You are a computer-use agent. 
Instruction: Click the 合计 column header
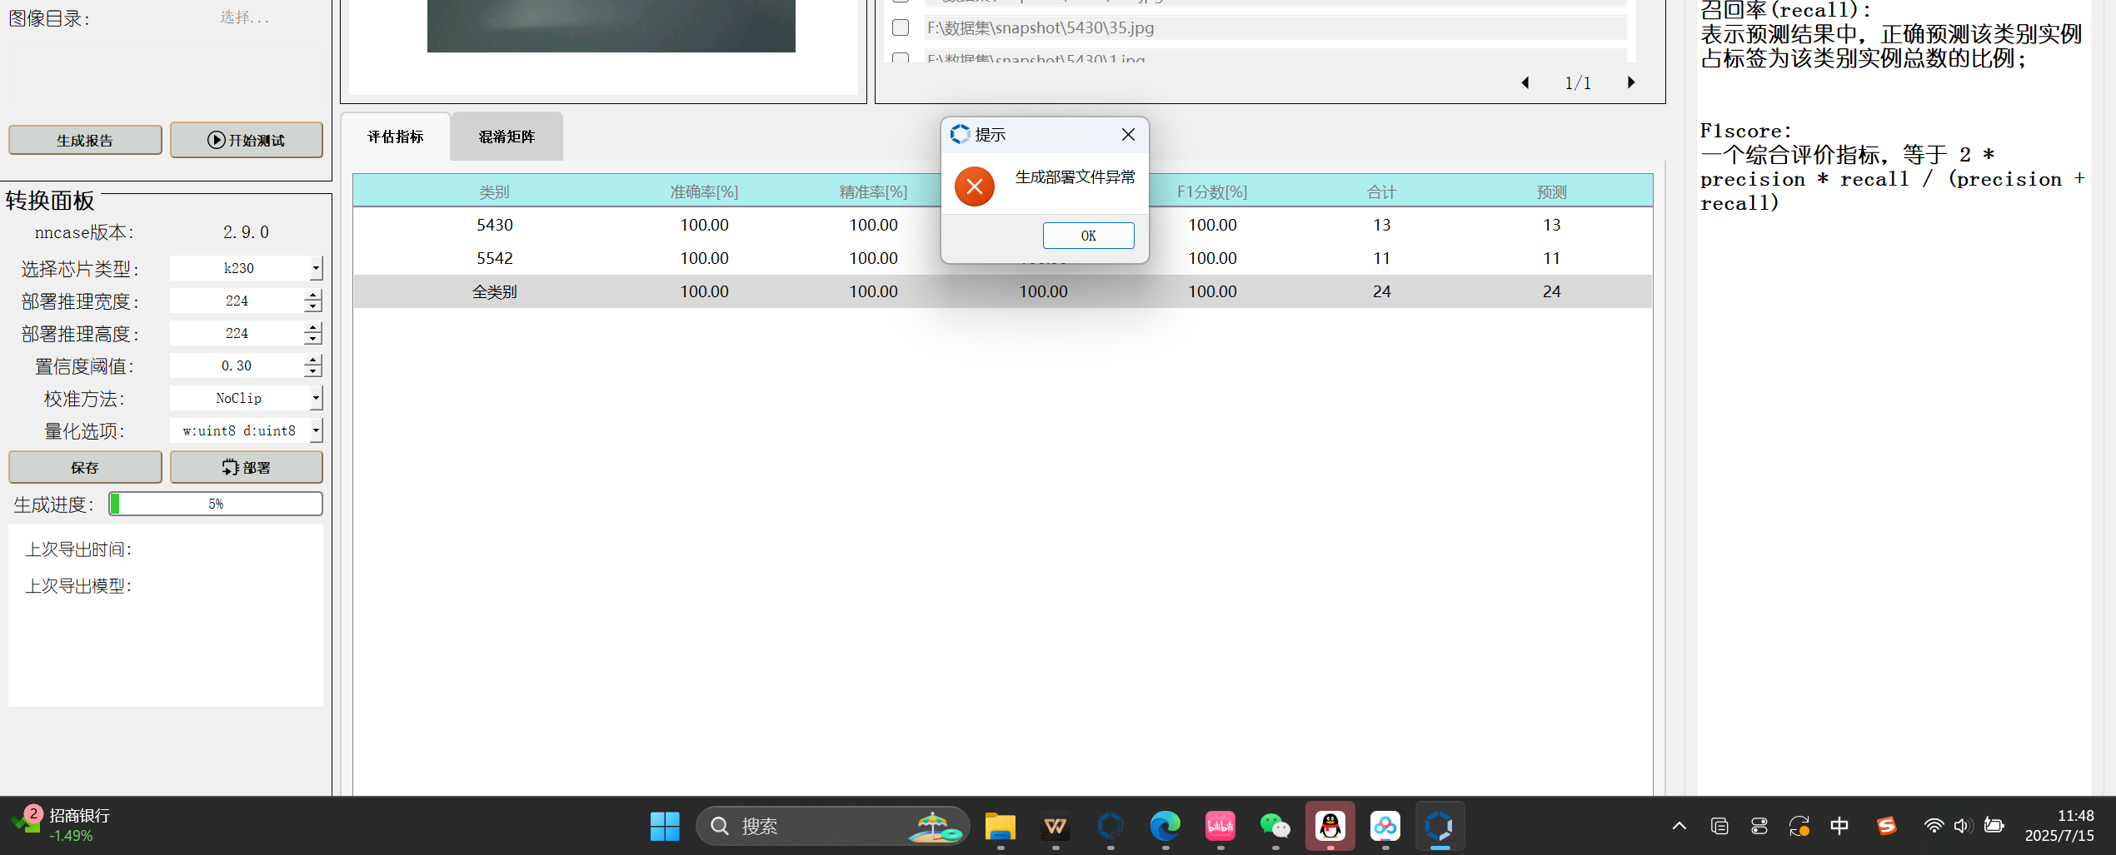(x=1381, y=191)
